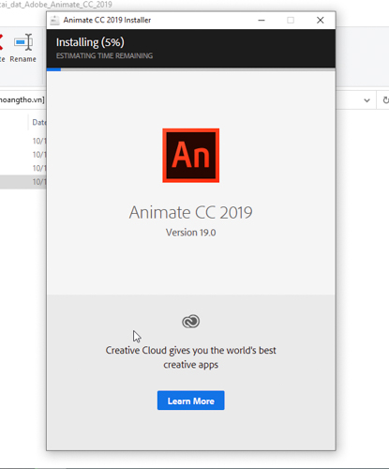Click the installer title bar icon

54,20
